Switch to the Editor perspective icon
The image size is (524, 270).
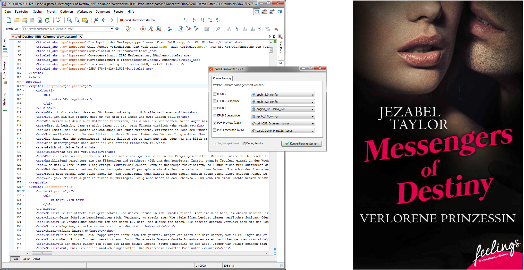[257, 12]
